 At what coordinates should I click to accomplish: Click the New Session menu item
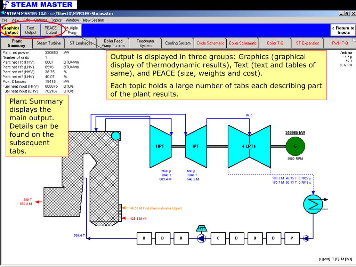click(x=93, y=20)
